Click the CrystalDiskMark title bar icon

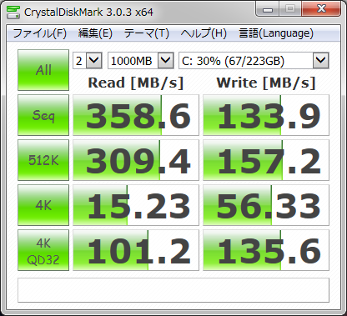[x=13, y=12]
